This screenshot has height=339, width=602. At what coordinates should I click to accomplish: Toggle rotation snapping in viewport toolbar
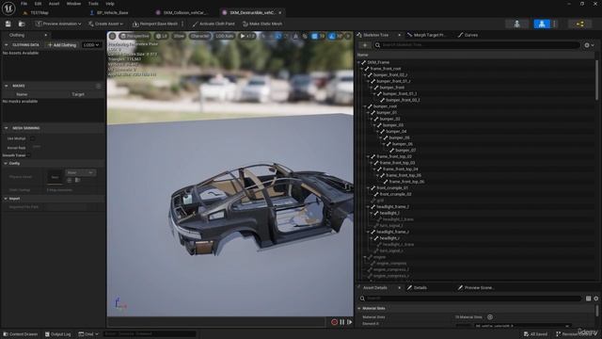pyautogui.click(x=332, y=36)
